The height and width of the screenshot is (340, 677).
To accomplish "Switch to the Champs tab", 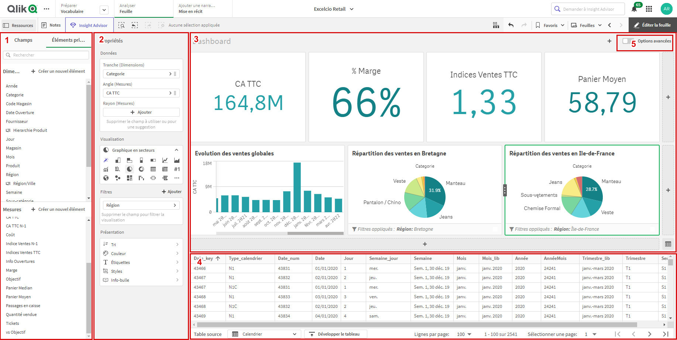I will pos(23,40).
